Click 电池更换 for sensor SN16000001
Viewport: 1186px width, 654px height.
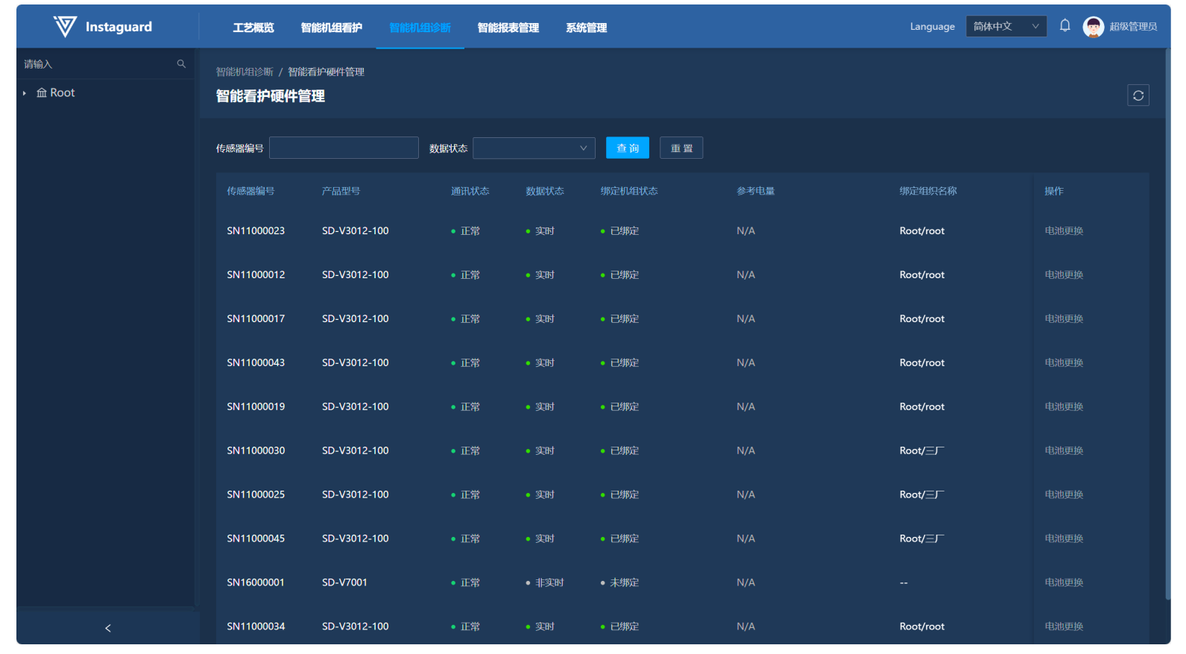(1063, 582)
